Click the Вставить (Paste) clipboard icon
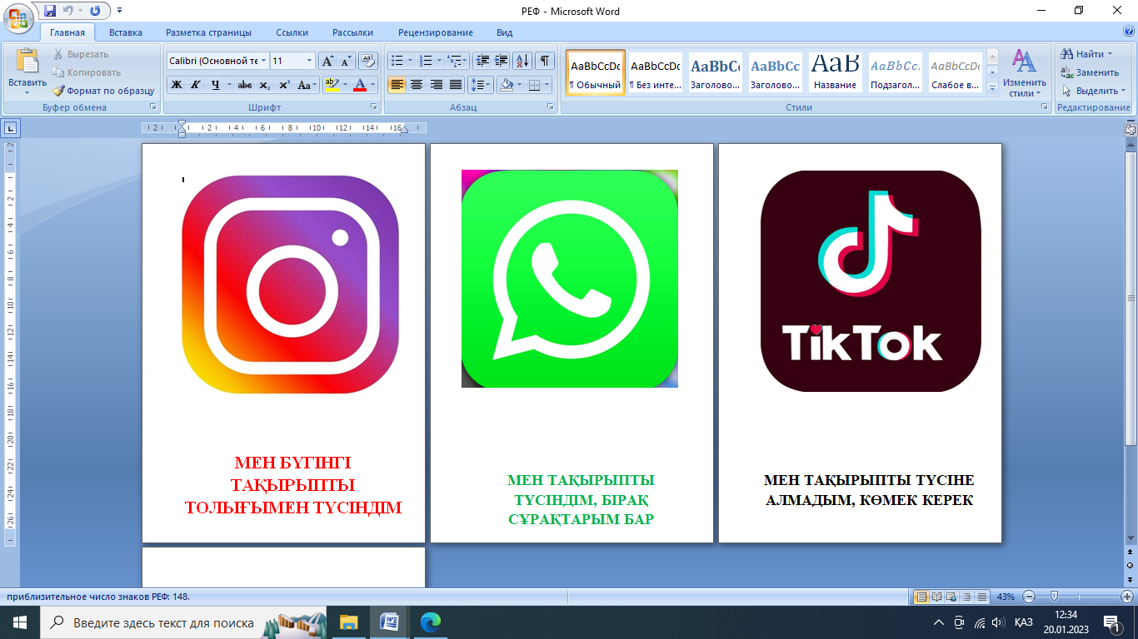 pos(27,62)
